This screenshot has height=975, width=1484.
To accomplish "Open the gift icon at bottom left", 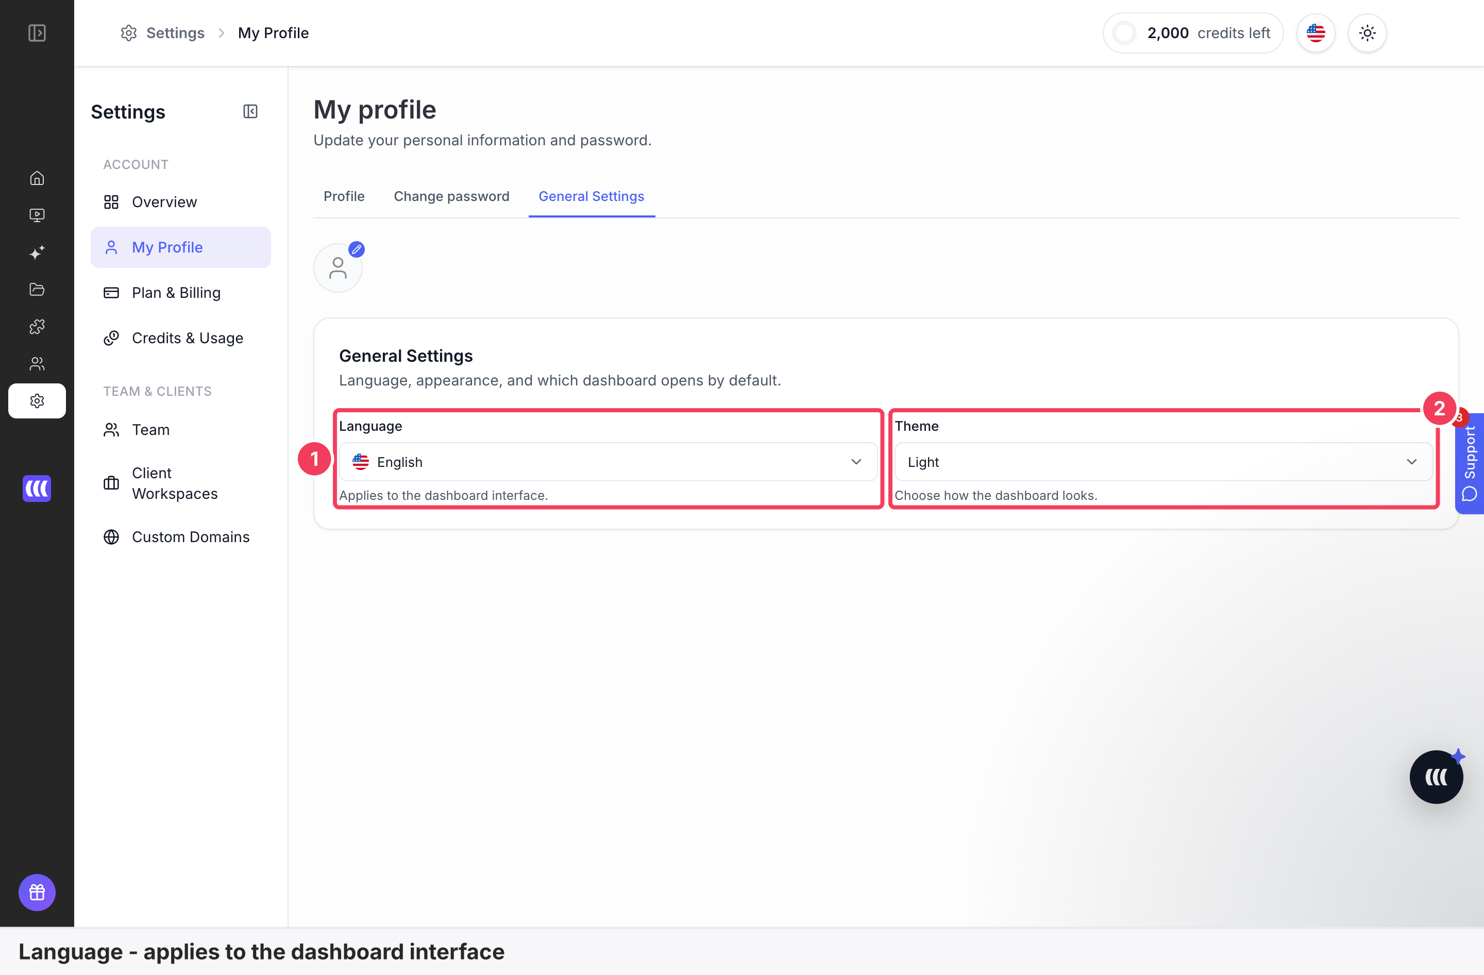I will [37, 892].
